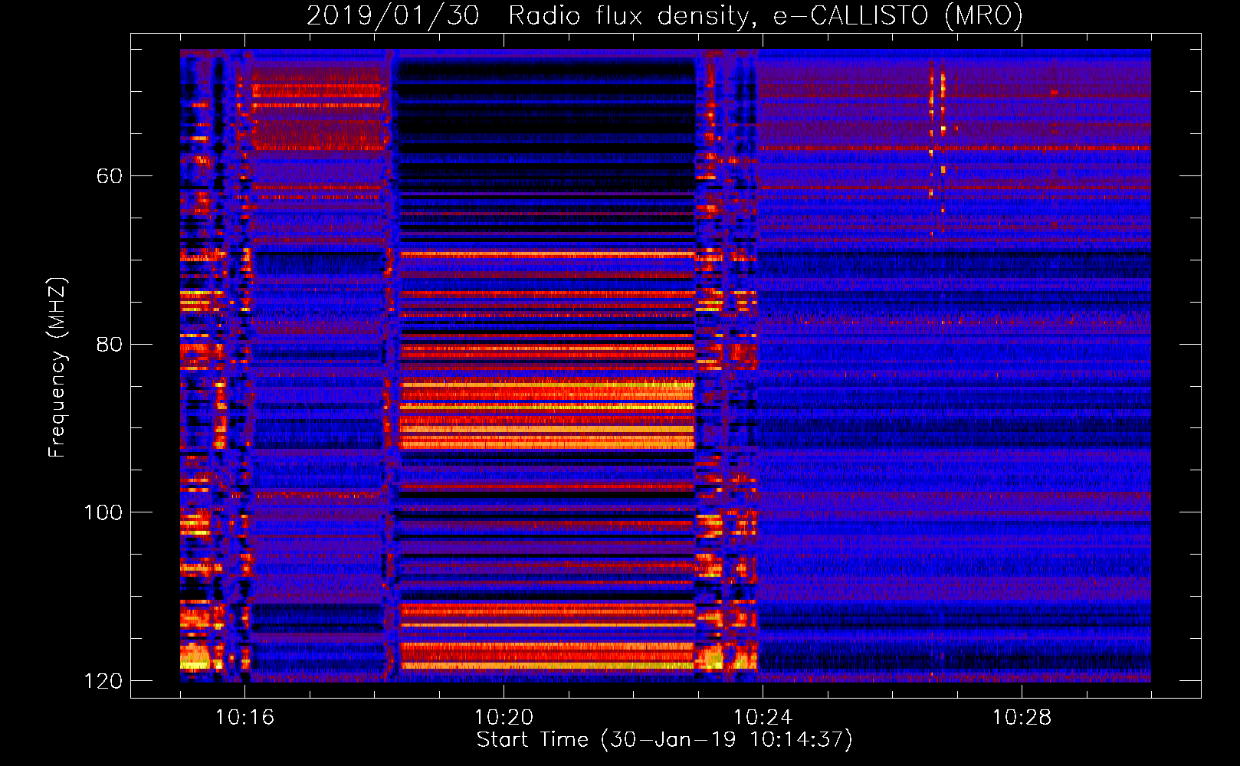Click the 80 frequency tick label

pos(110,344)
